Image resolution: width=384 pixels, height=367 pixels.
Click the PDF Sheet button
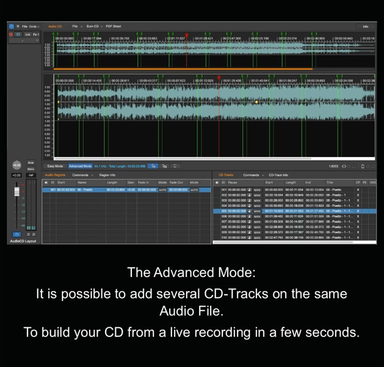(x=114, y=26)
